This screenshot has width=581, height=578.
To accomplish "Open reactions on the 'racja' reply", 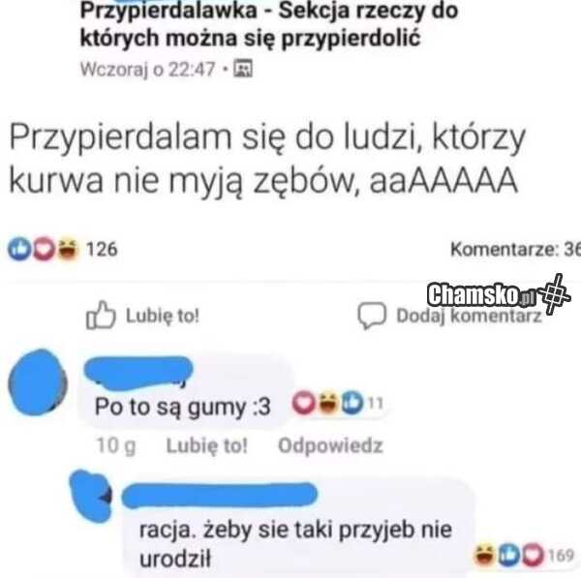I will point(524,555).
